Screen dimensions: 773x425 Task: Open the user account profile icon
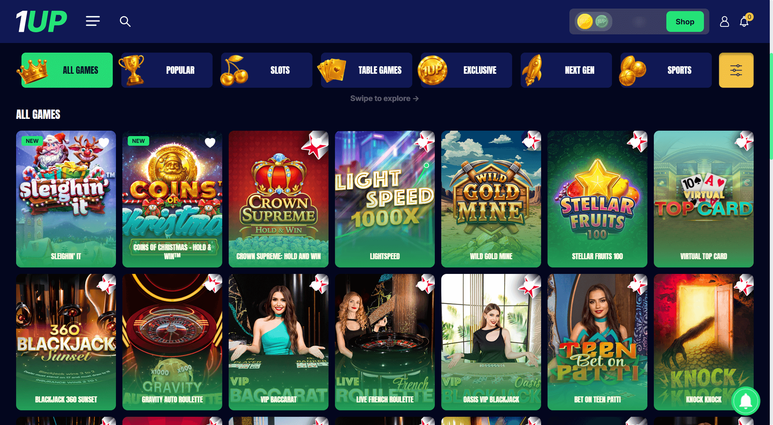724,21
